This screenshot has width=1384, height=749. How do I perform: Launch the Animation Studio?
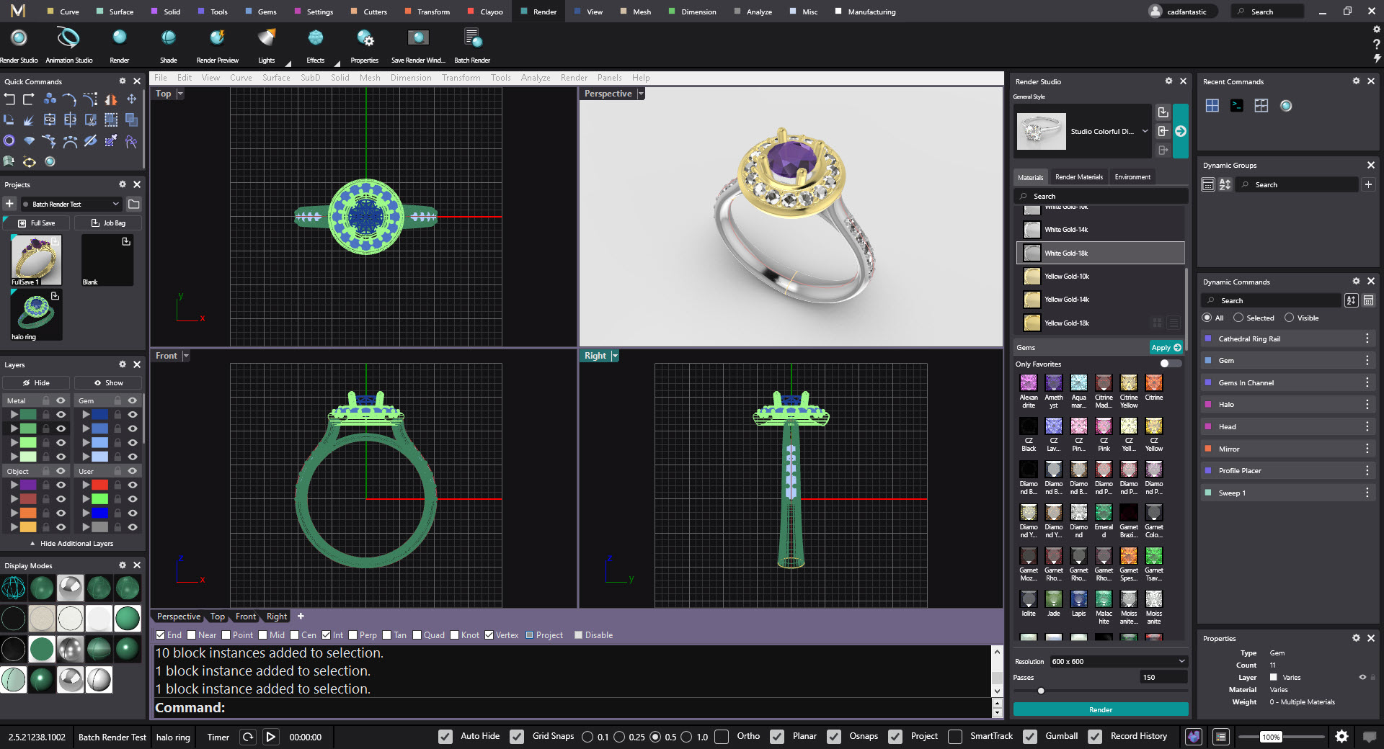point(68,37)
